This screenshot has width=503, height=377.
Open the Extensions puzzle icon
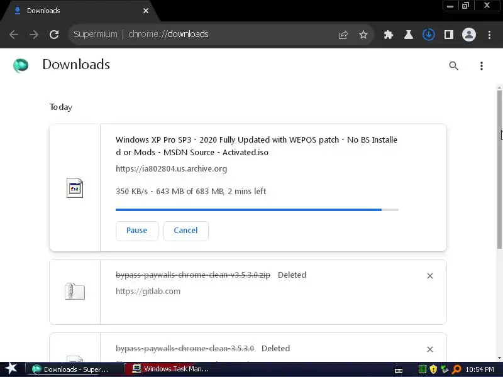(389, 35)
